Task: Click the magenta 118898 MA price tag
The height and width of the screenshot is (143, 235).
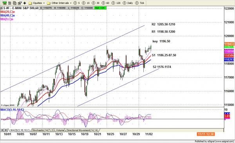Action: tap(229, 51)
